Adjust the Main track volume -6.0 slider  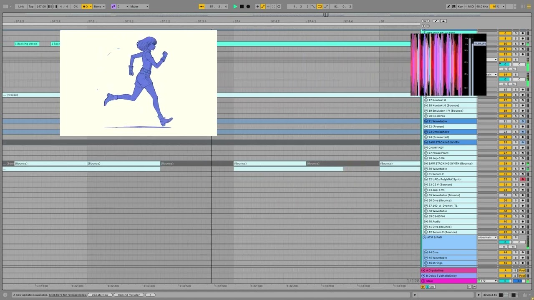pos(519,281)
